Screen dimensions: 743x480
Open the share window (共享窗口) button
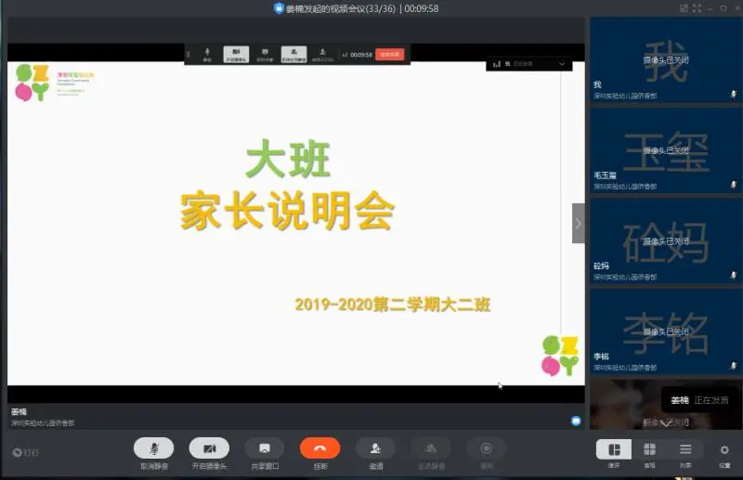point(265,448)
